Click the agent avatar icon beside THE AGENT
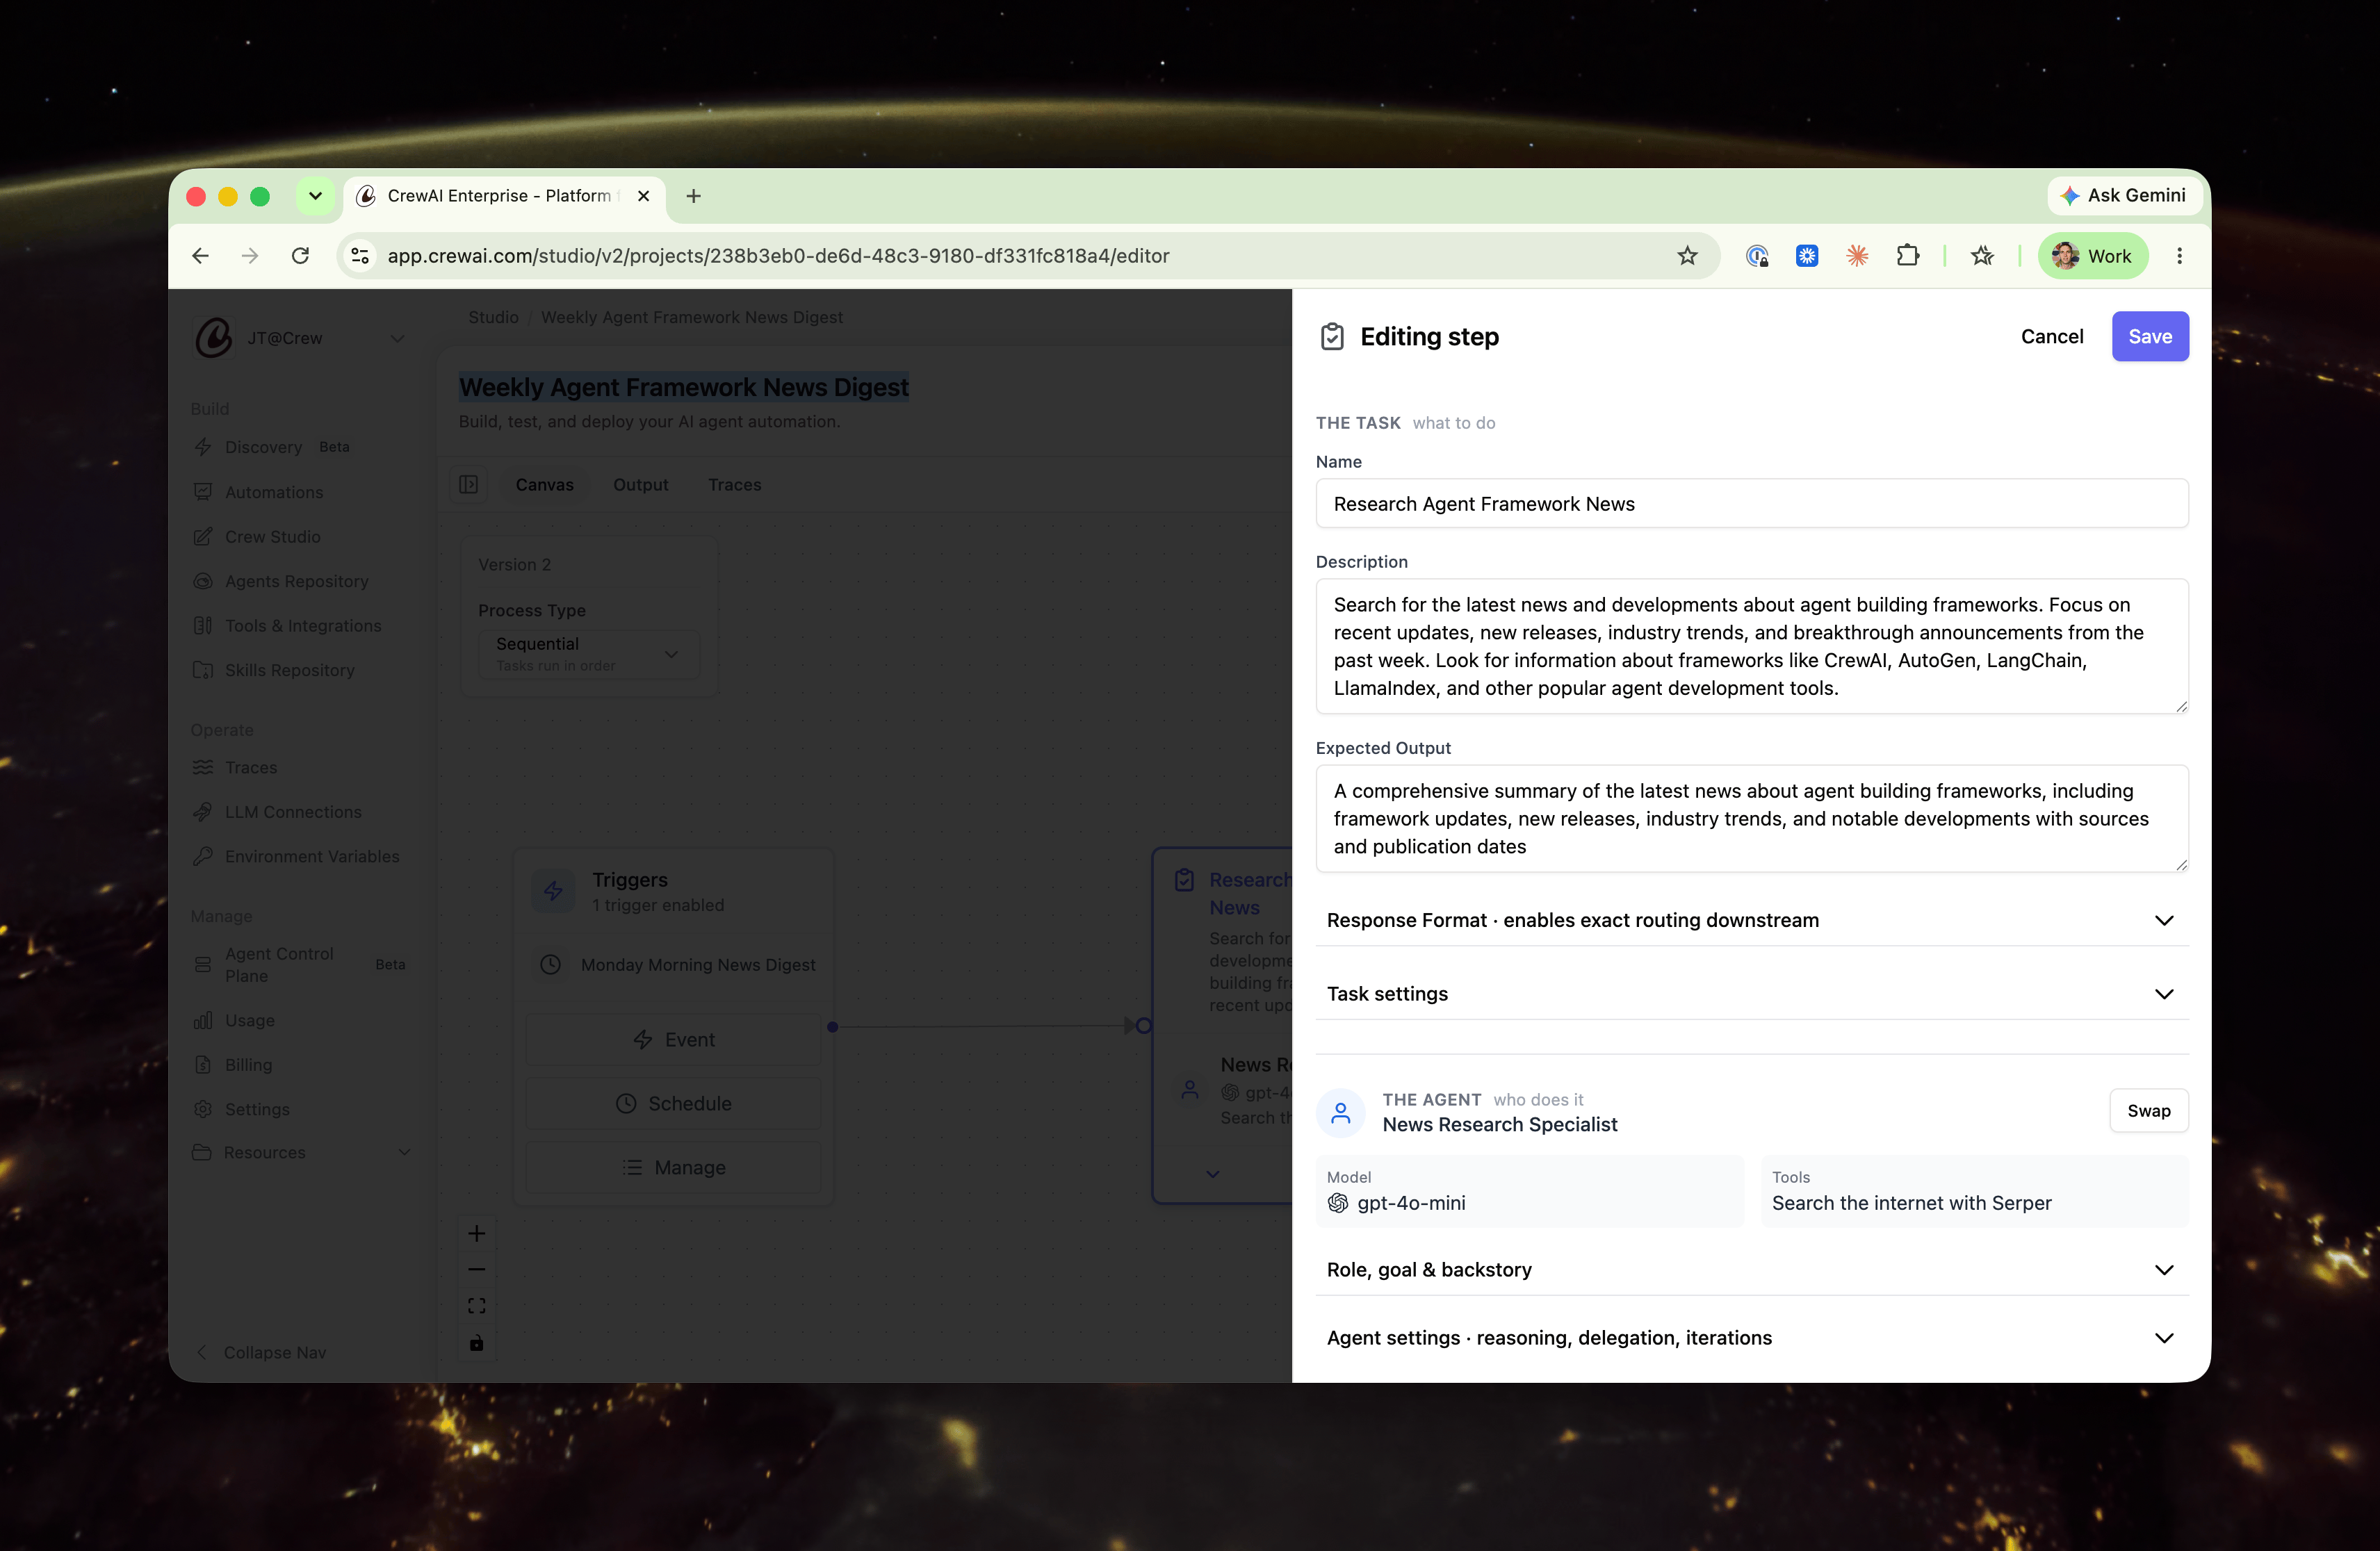 tap(1341, 1113)
